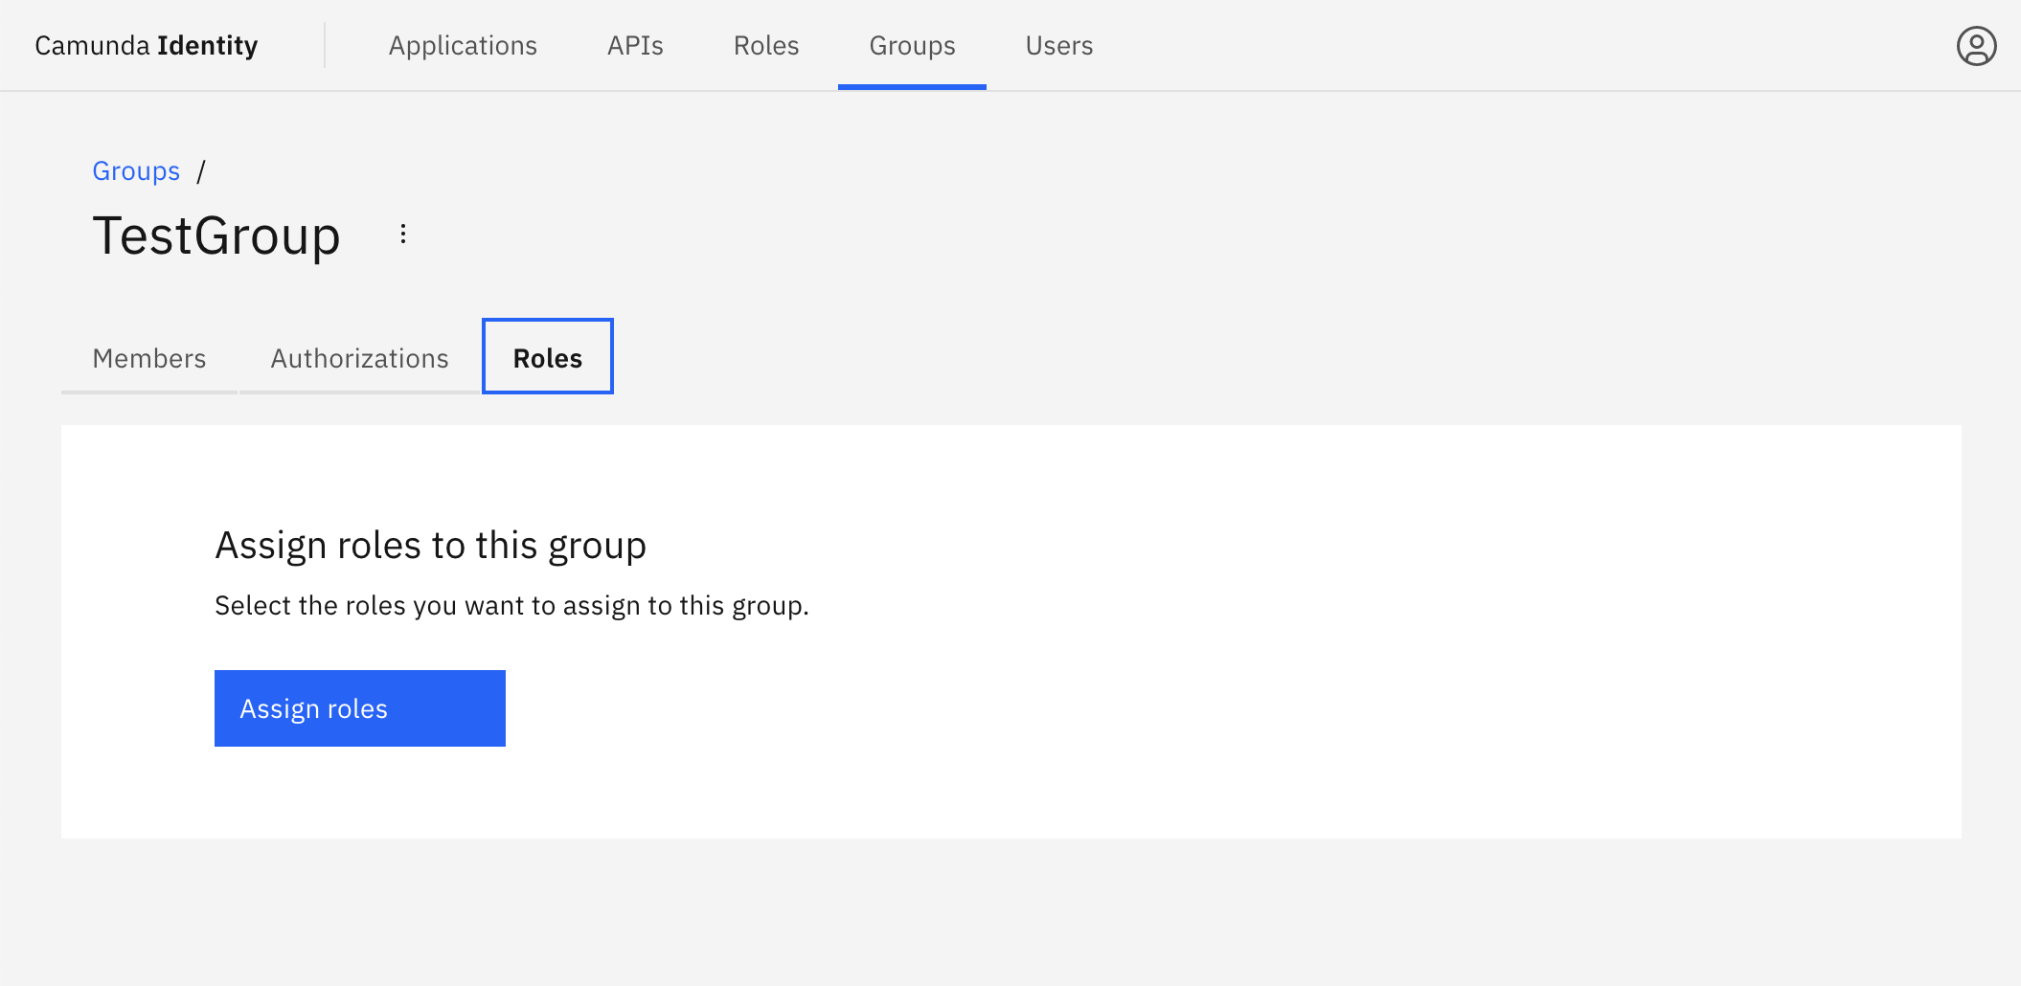Open the Users management page
The width and height of the screenshot is (2021, 986).
(1059, 45)
